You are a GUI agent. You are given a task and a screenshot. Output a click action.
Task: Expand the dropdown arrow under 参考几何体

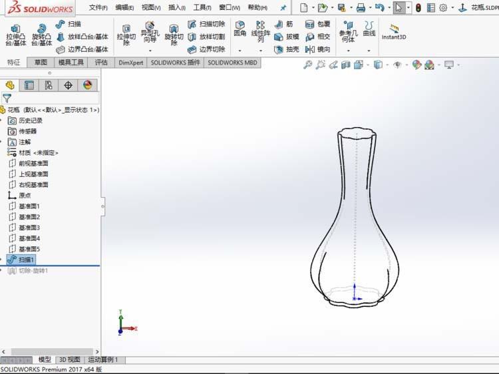point(348,51)
